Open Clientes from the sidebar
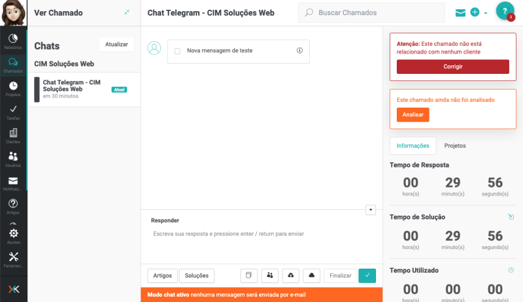This screenshot has width=523, height=302. [13, 135]
